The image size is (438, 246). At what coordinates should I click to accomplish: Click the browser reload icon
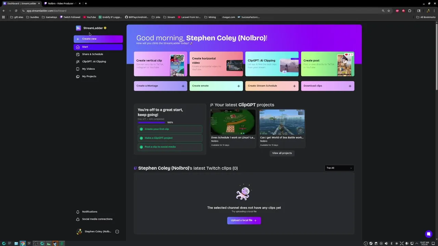click(16, 11)
